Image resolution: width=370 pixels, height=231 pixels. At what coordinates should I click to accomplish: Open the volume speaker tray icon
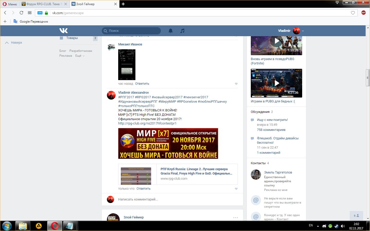point(343,226)
